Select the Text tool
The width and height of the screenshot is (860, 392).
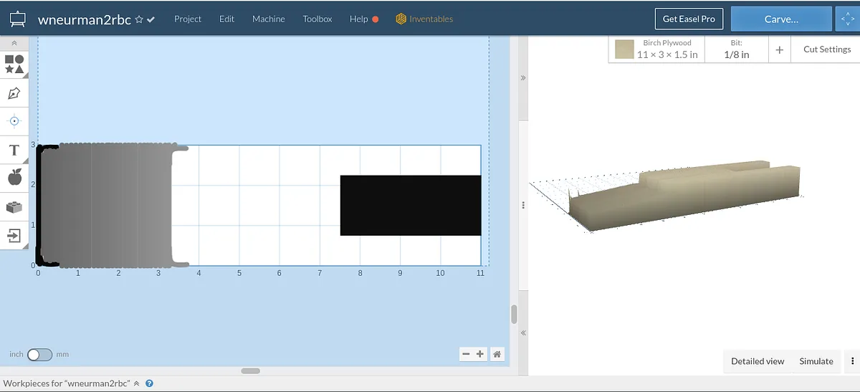point(14,150)
